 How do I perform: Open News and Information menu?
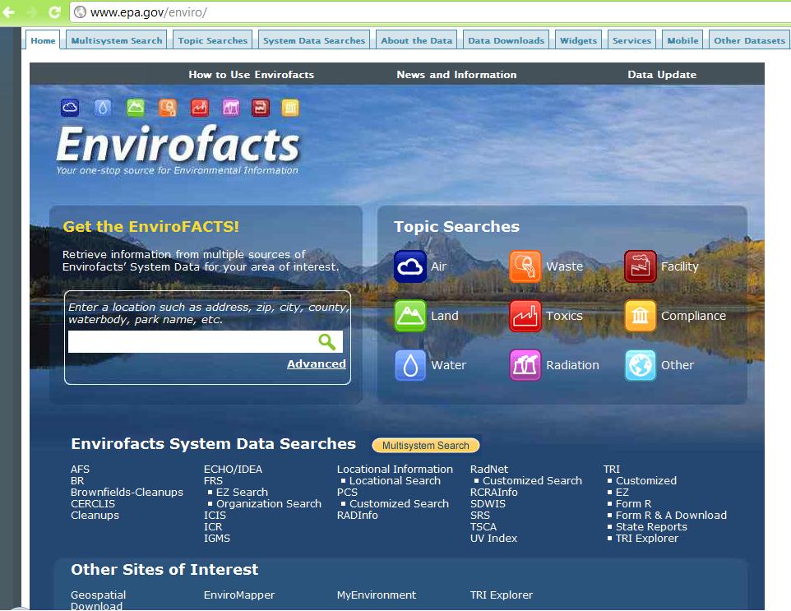(456, 75)
